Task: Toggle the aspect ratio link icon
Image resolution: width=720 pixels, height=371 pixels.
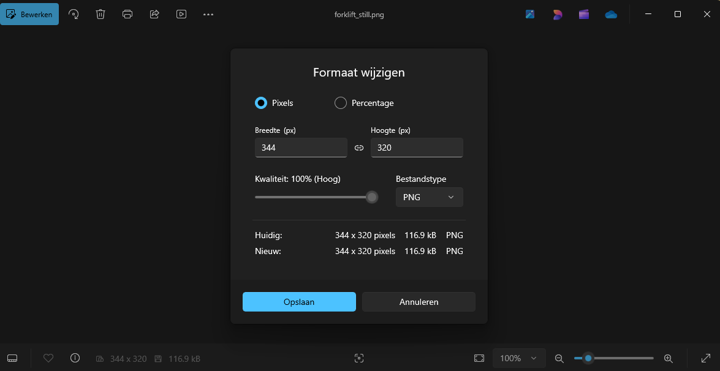Action: 359,148
